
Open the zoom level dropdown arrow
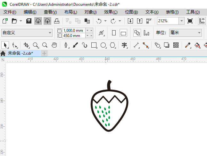coord(182,21)
